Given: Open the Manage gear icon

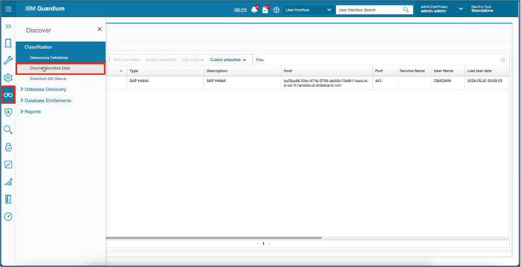Looking at the screenshot, I should (9, 78).
